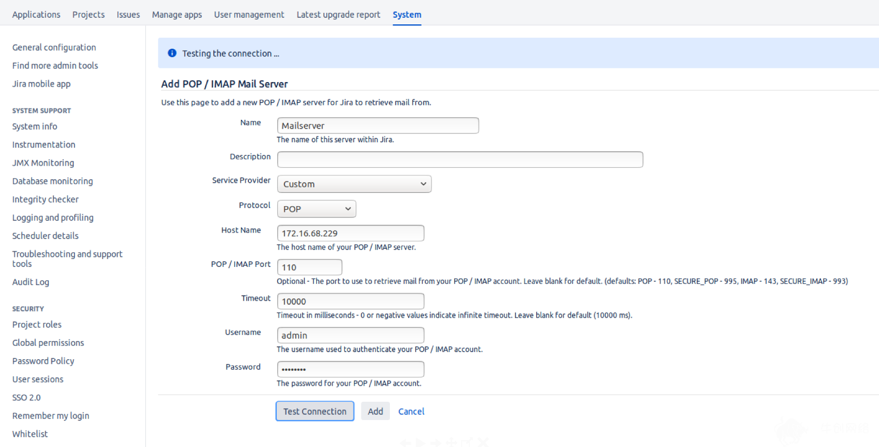Focus the Host Name field with 172.16.68.229
879x447 pixels.
click(x=350, y=233)
